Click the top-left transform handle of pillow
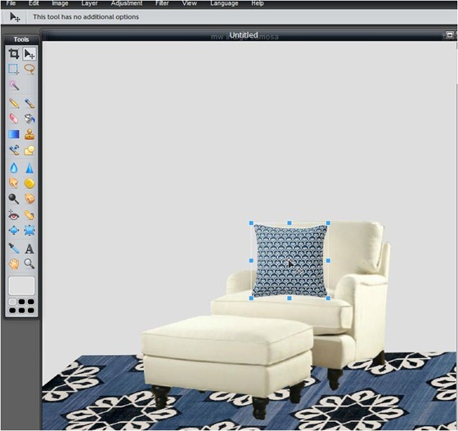Viewport: 458px width, 431px height. coord(251,223)
